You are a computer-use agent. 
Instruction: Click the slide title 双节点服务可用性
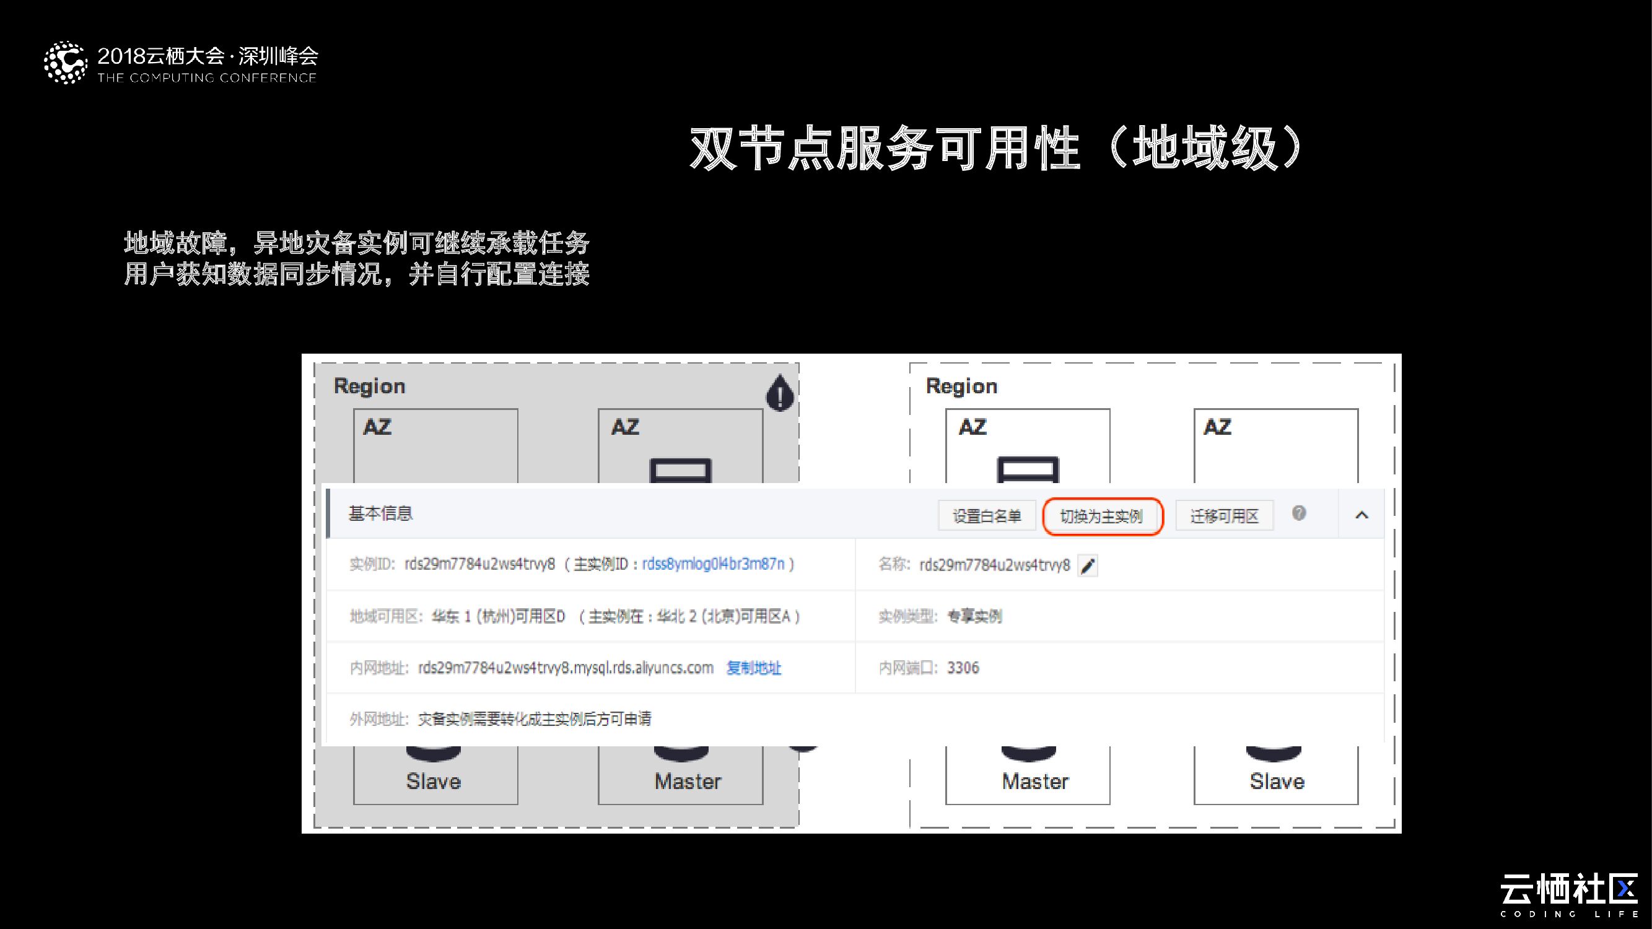point(885,149)
